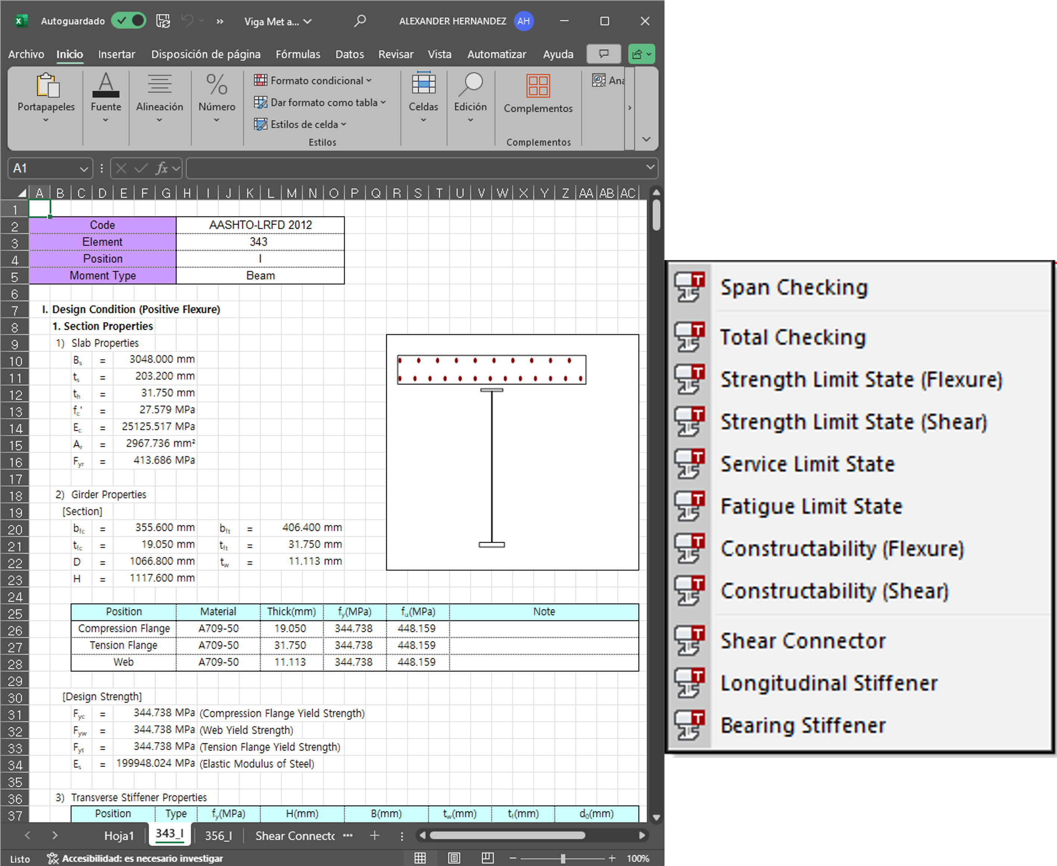Select Strength Limit State (Flexure)
This screenshot has width=1057, height=866.
coord(860,379)
